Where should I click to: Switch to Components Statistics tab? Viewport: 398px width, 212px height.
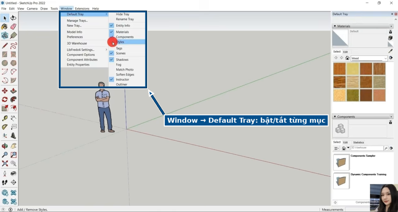(x=358, y=142)
